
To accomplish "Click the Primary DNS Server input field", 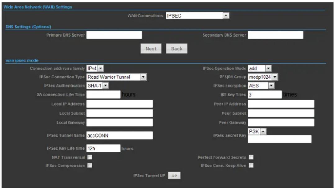I will (114, 35).
